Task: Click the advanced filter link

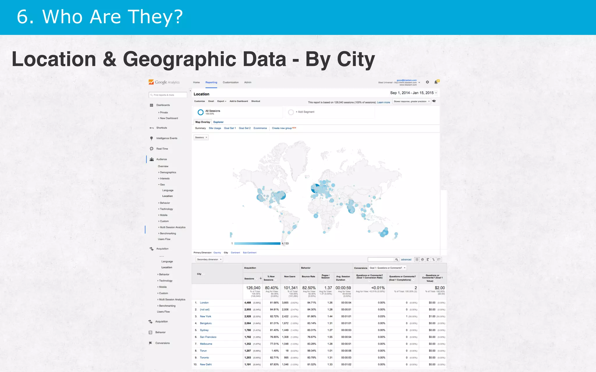Action: pos(406,260)
